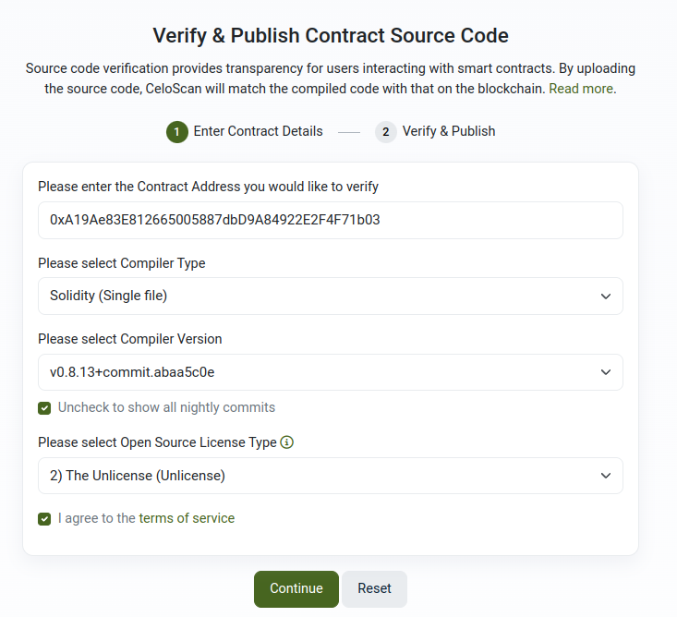Click into the Contract Address input field
Image resolution: width=677 pixels, height=617 pixels.
pos(331,220)
